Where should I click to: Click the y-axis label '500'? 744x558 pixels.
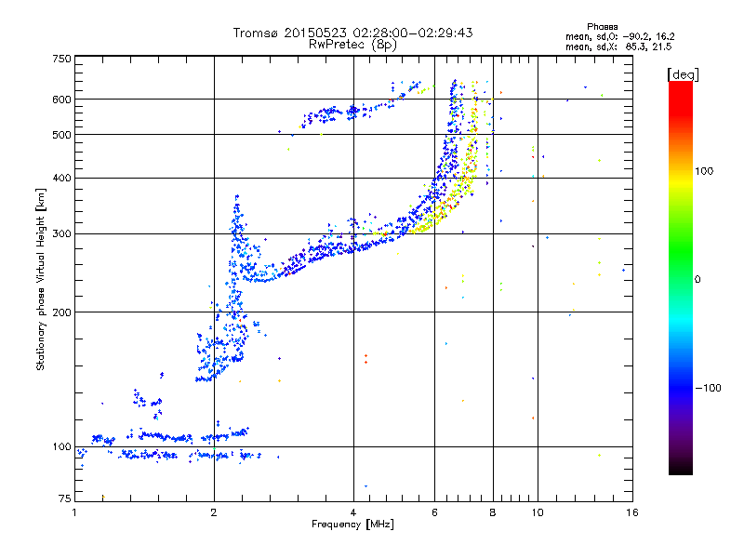[61, 135]
